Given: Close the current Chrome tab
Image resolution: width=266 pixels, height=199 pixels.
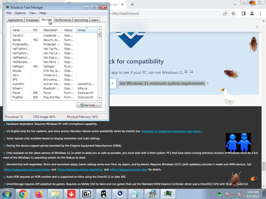Looking at the screenshot, I should pyautogui.click(x=122, y=4).
